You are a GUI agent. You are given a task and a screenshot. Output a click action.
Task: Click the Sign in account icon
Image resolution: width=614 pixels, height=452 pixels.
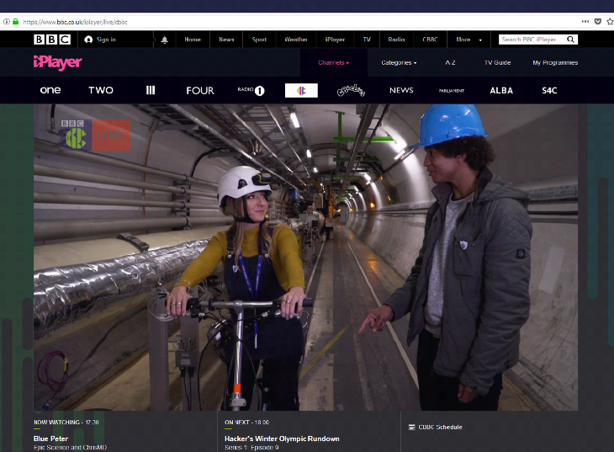pos(88,40)
